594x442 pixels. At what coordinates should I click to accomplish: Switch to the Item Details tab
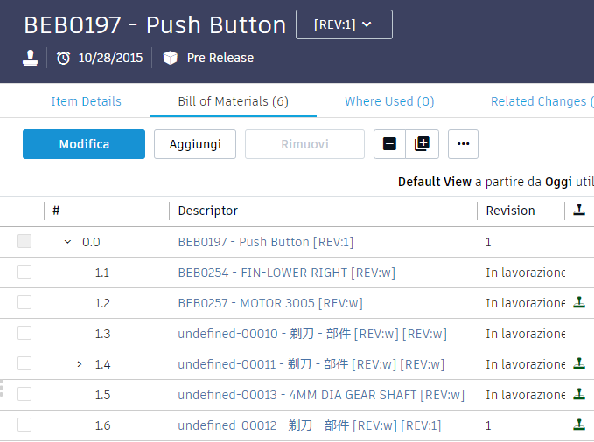point(86,101)
